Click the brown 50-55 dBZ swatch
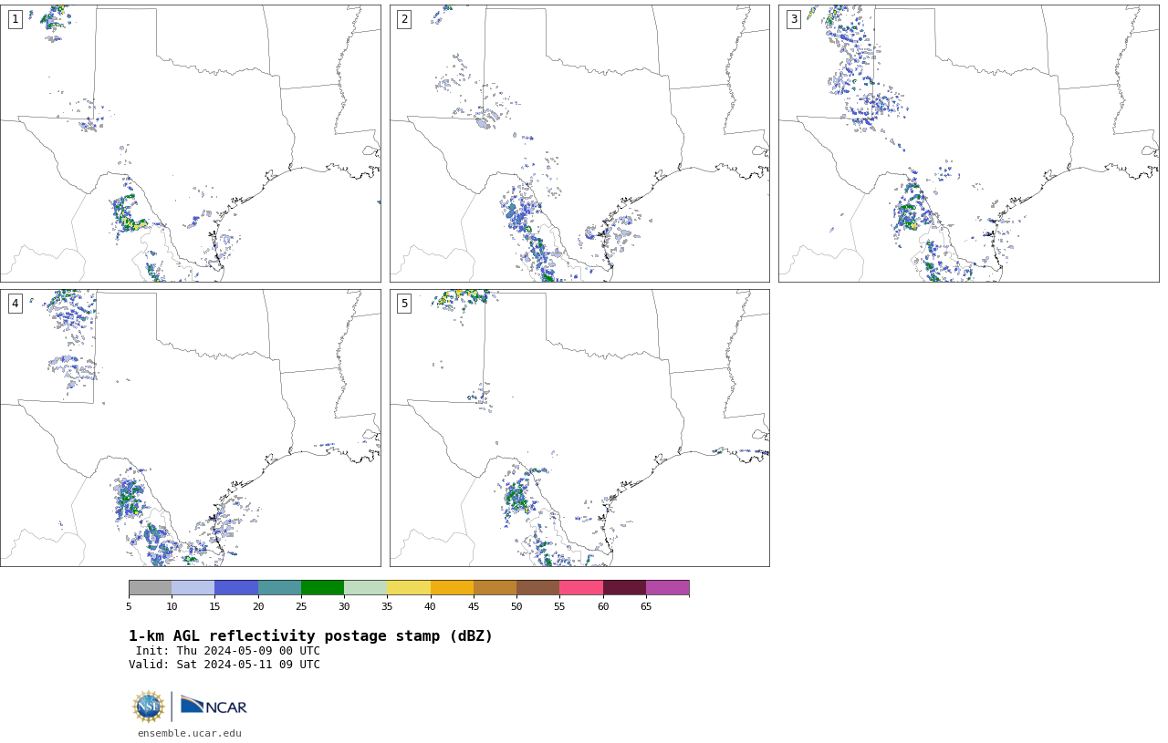 537,587
